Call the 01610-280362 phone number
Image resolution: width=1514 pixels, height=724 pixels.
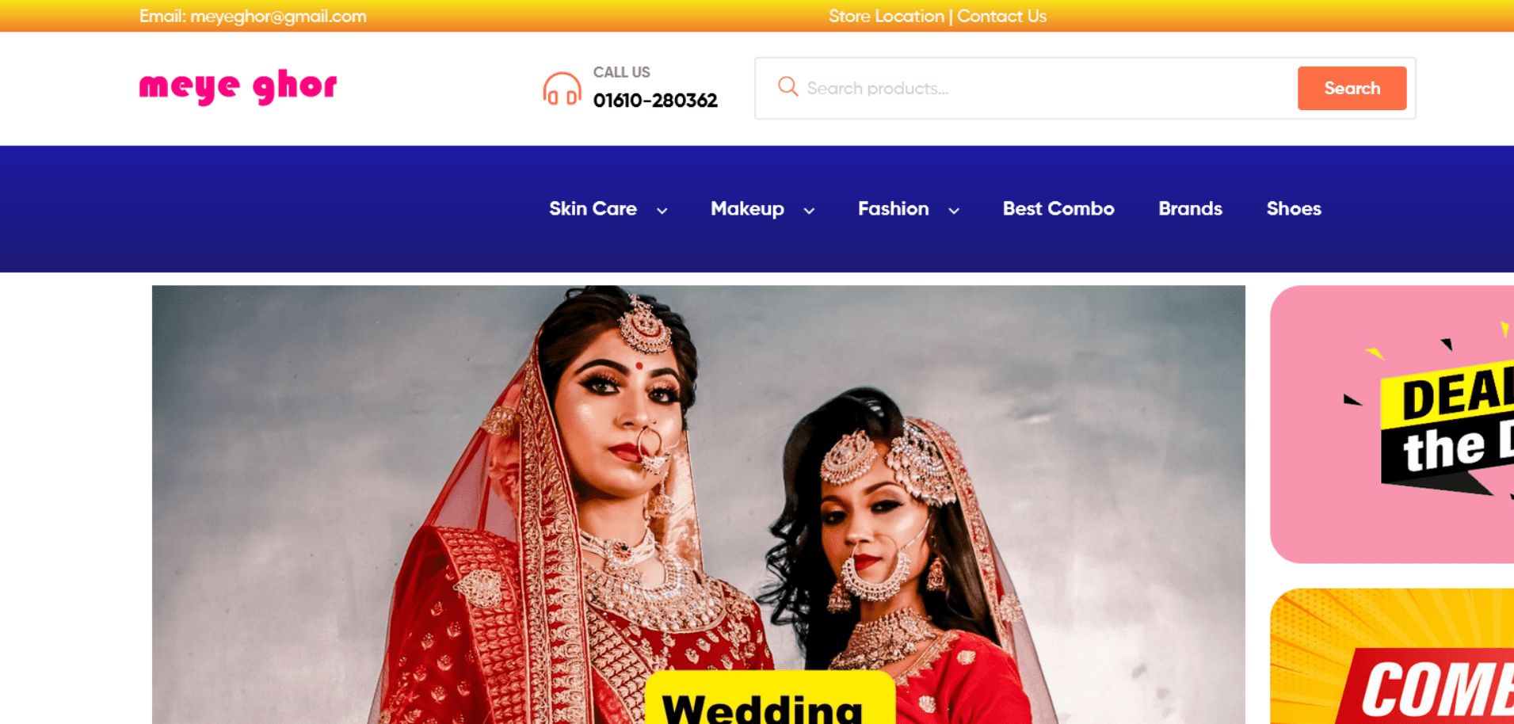(655, 101)
